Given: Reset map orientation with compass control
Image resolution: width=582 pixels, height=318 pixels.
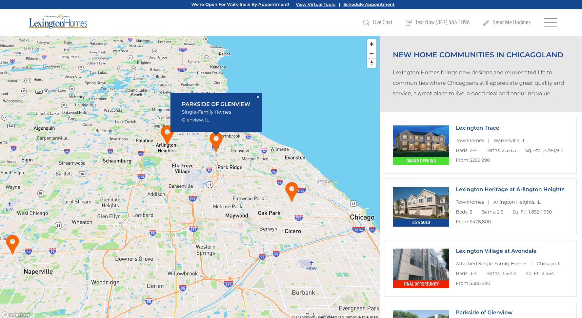Looking at the screenshot, I should pyautogui.click(x=371, y=63).
